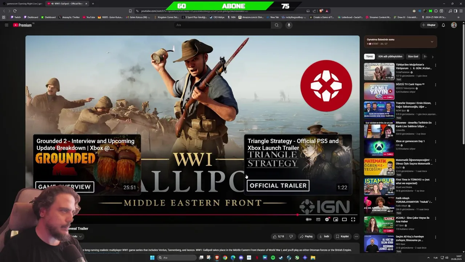465x262 pixels.
Task: Open the player settings gear
Action: point(327,219)
